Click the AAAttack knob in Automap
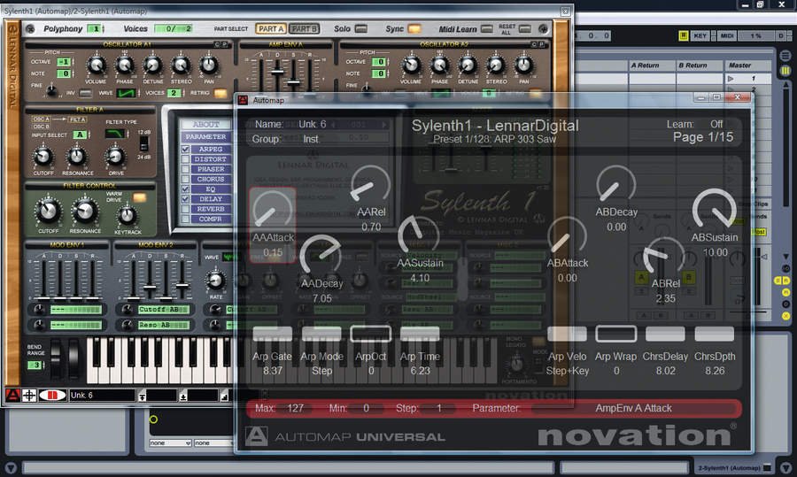797x477 pixels. 272,209
